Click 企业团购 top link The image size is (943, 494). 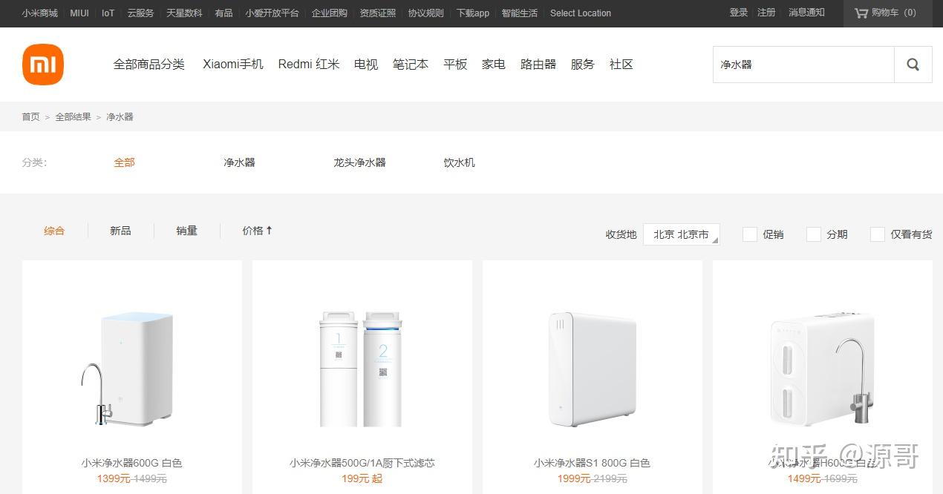point(329,13)
